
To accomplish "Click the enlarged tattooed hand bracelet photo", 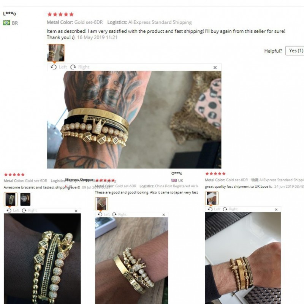I will [x=134, y=120].
